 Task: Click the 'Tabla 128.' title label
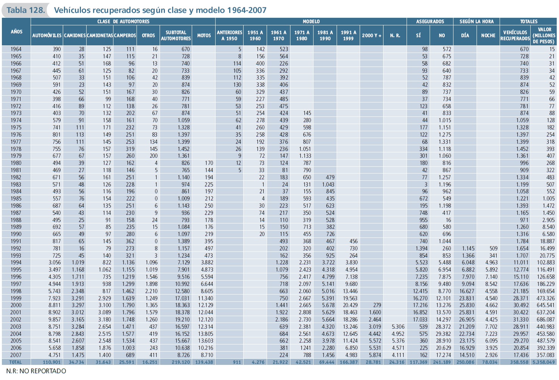pyautogui.click(x=25, y=10)
